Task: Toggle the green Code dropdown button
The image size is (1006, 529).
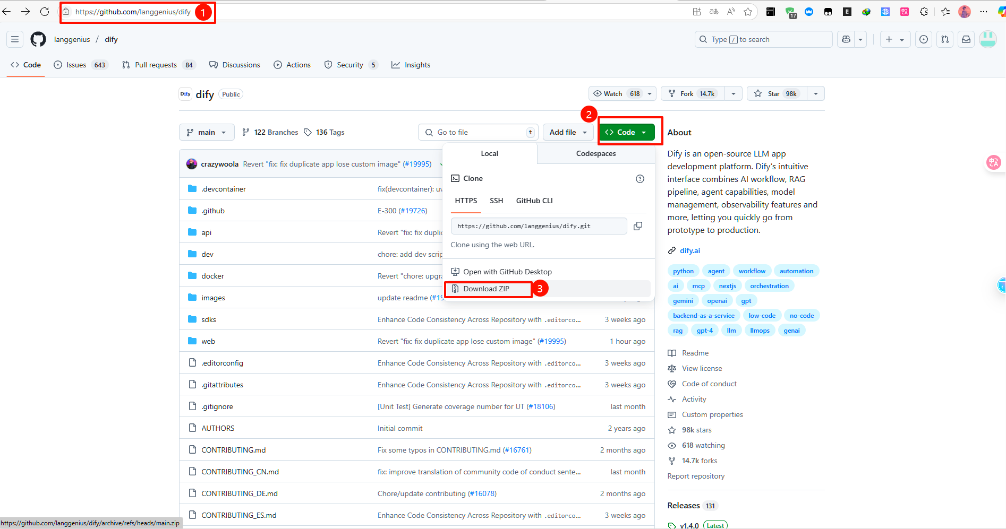Action: click(627, 132)
